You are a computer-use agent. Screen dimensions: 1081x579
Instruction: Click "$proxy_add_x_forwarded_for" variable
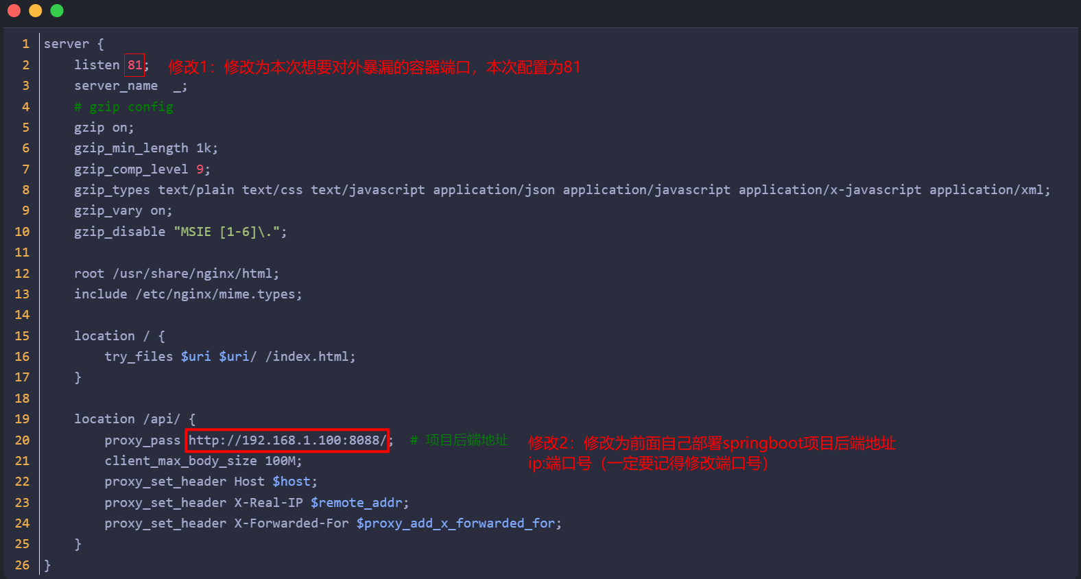point(455,523)
